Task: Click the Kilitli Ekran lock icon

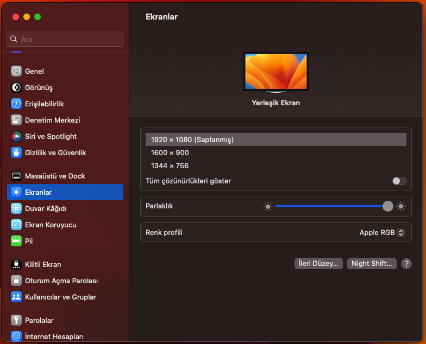Action: 16,264
